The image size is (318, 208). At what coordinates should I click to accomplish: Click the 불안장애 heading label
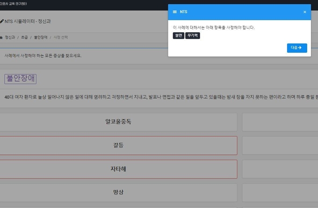coord(20,79)
